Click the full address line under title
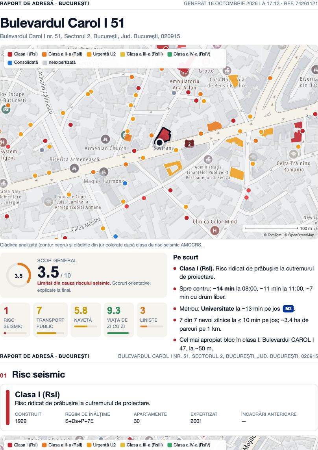Screen dimensions: 318x450 pos(90,37)
